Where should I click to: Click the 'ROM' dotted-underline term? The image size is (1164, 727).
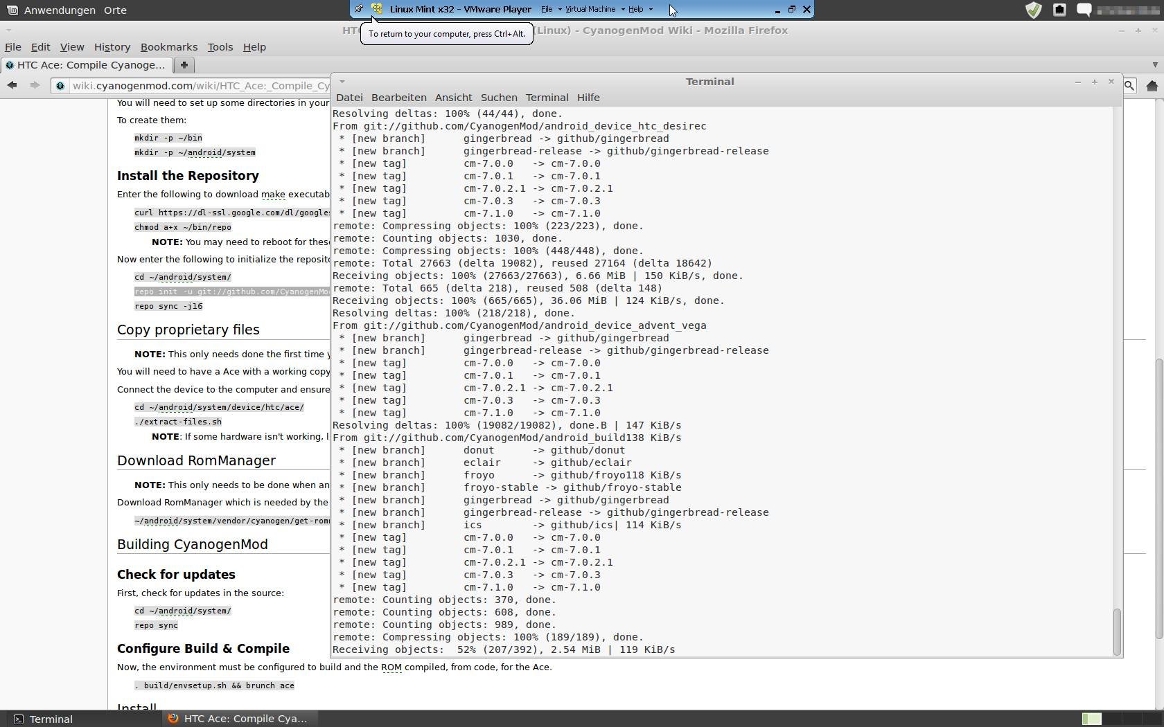pos(391,667)
